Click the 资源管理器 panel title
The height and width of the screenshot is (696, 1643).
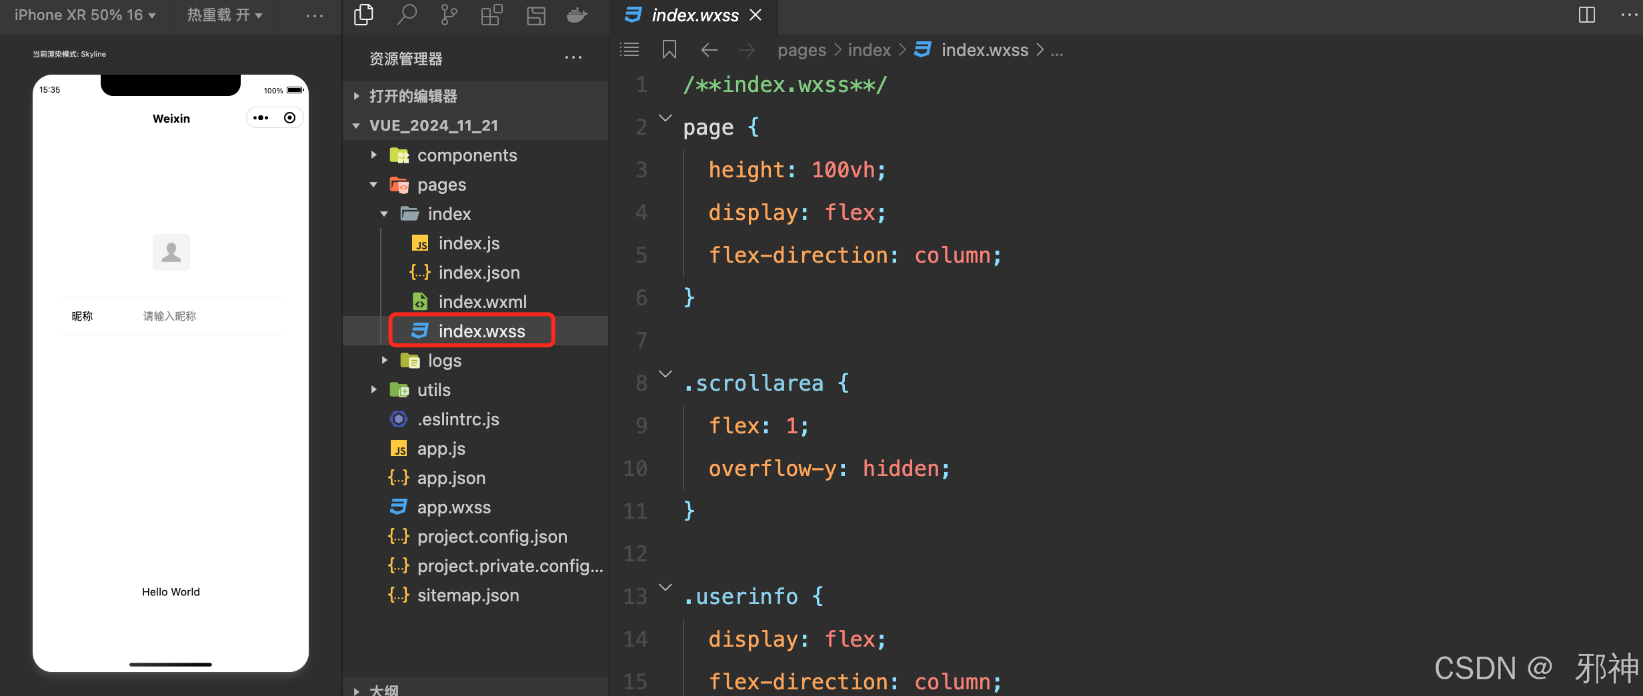click(405, 59)
